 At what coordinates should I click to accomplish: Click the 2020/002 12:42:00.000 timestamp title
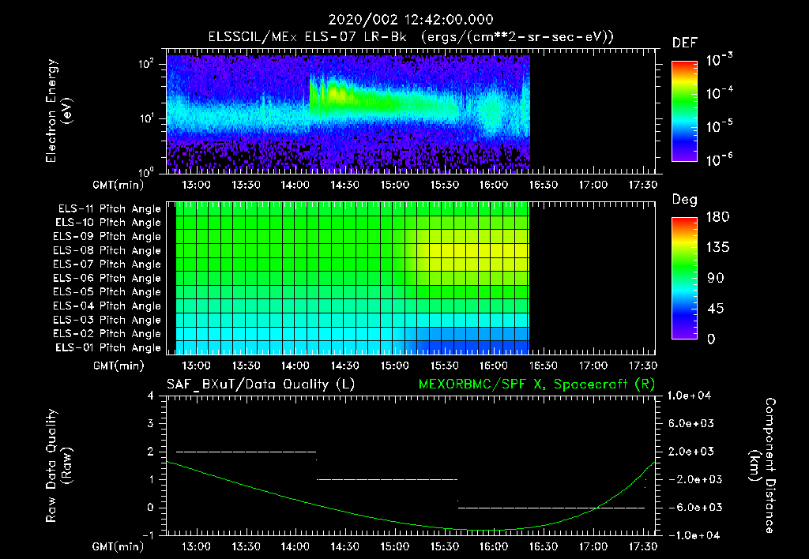411,20
